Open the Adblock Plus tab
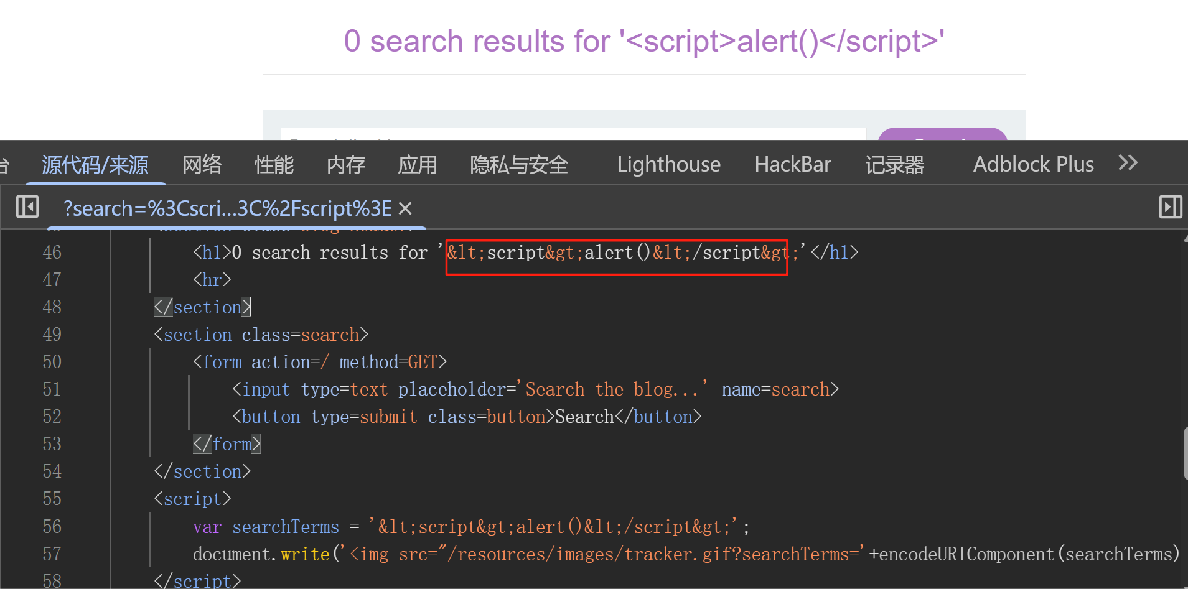 tap(1034, 164)
